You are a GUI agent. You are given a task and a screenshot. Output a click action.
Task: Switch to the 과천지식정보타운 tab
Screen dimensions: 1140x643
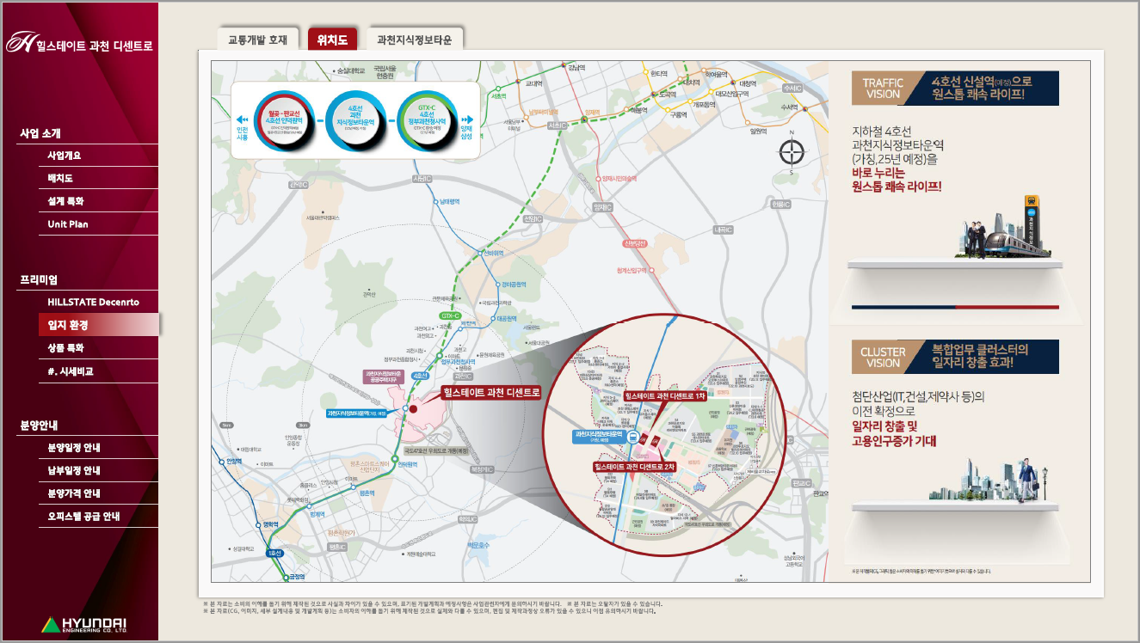coord(416,40)
